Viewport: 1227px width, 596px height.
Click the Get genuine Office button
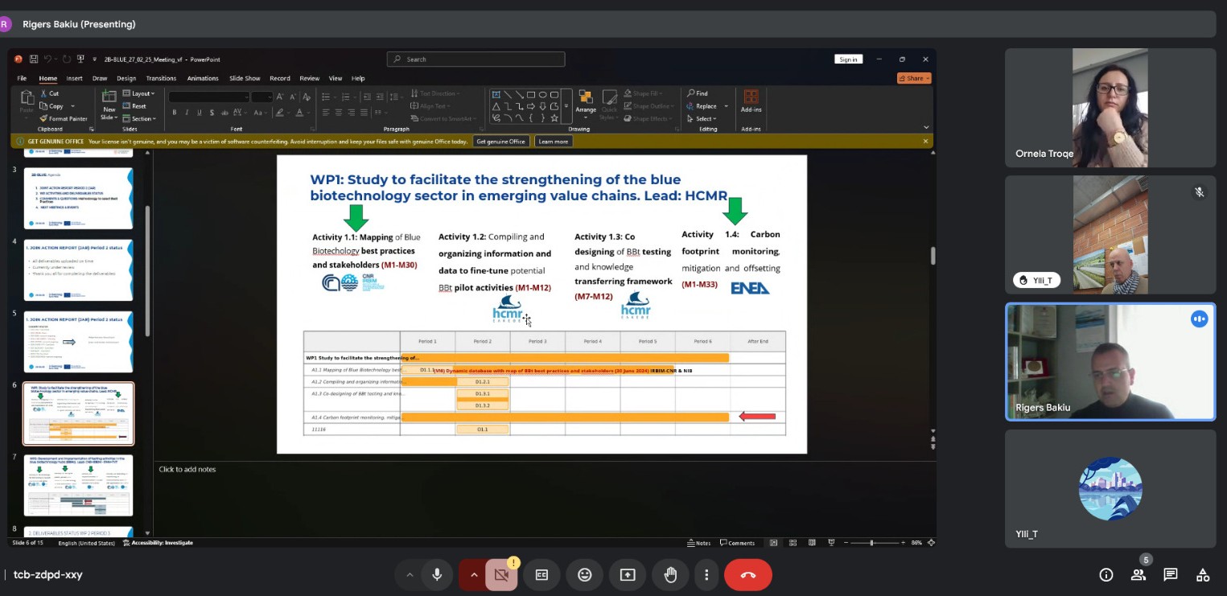(x=500, y=142)
